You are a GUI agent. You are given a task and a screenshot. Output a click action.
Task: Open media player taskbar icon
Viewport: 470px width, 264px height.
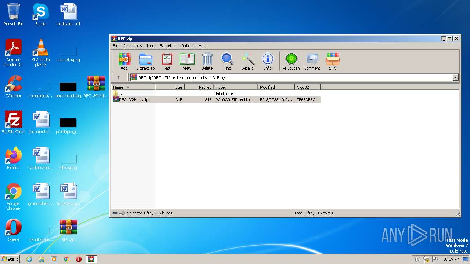54,259
